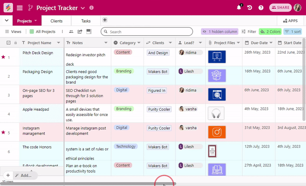Viewport: 306px width, 186px height.
Task: Click the row height icon
Action: [89, 31]
